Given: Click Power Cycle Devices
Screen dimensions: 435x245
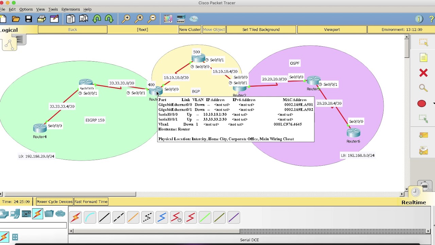Looking at the screenshot, I should [x=54, y=202].
